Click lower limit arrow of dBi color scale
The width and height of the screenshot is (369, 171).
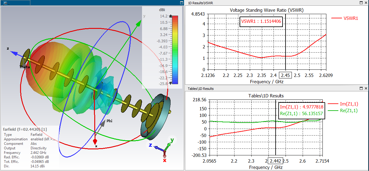[x=171, y=83]
